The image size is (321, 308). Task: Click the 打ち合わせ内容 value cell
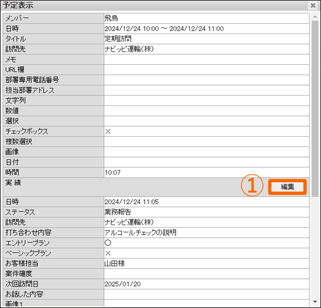pyautogui.click(x=206, y=232)
